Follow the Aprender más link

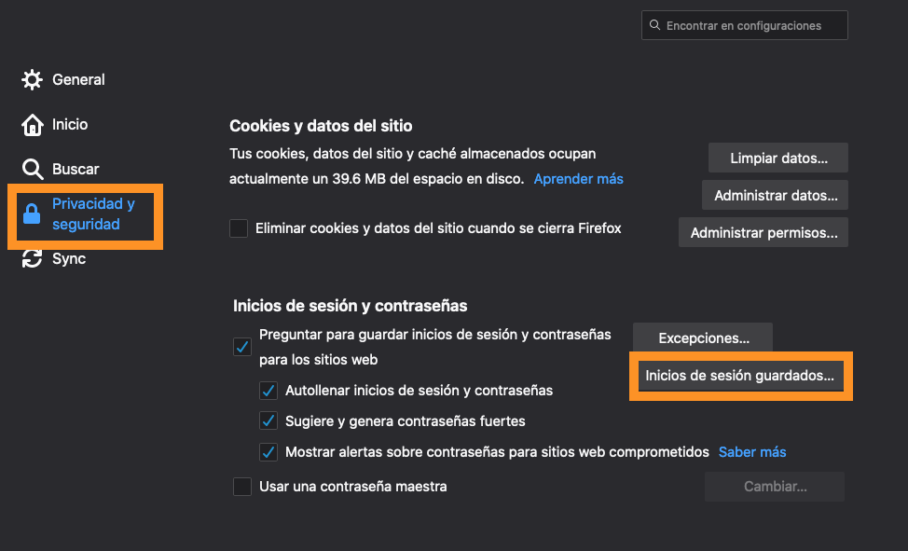pyautogui.click(x=578, y=179)
